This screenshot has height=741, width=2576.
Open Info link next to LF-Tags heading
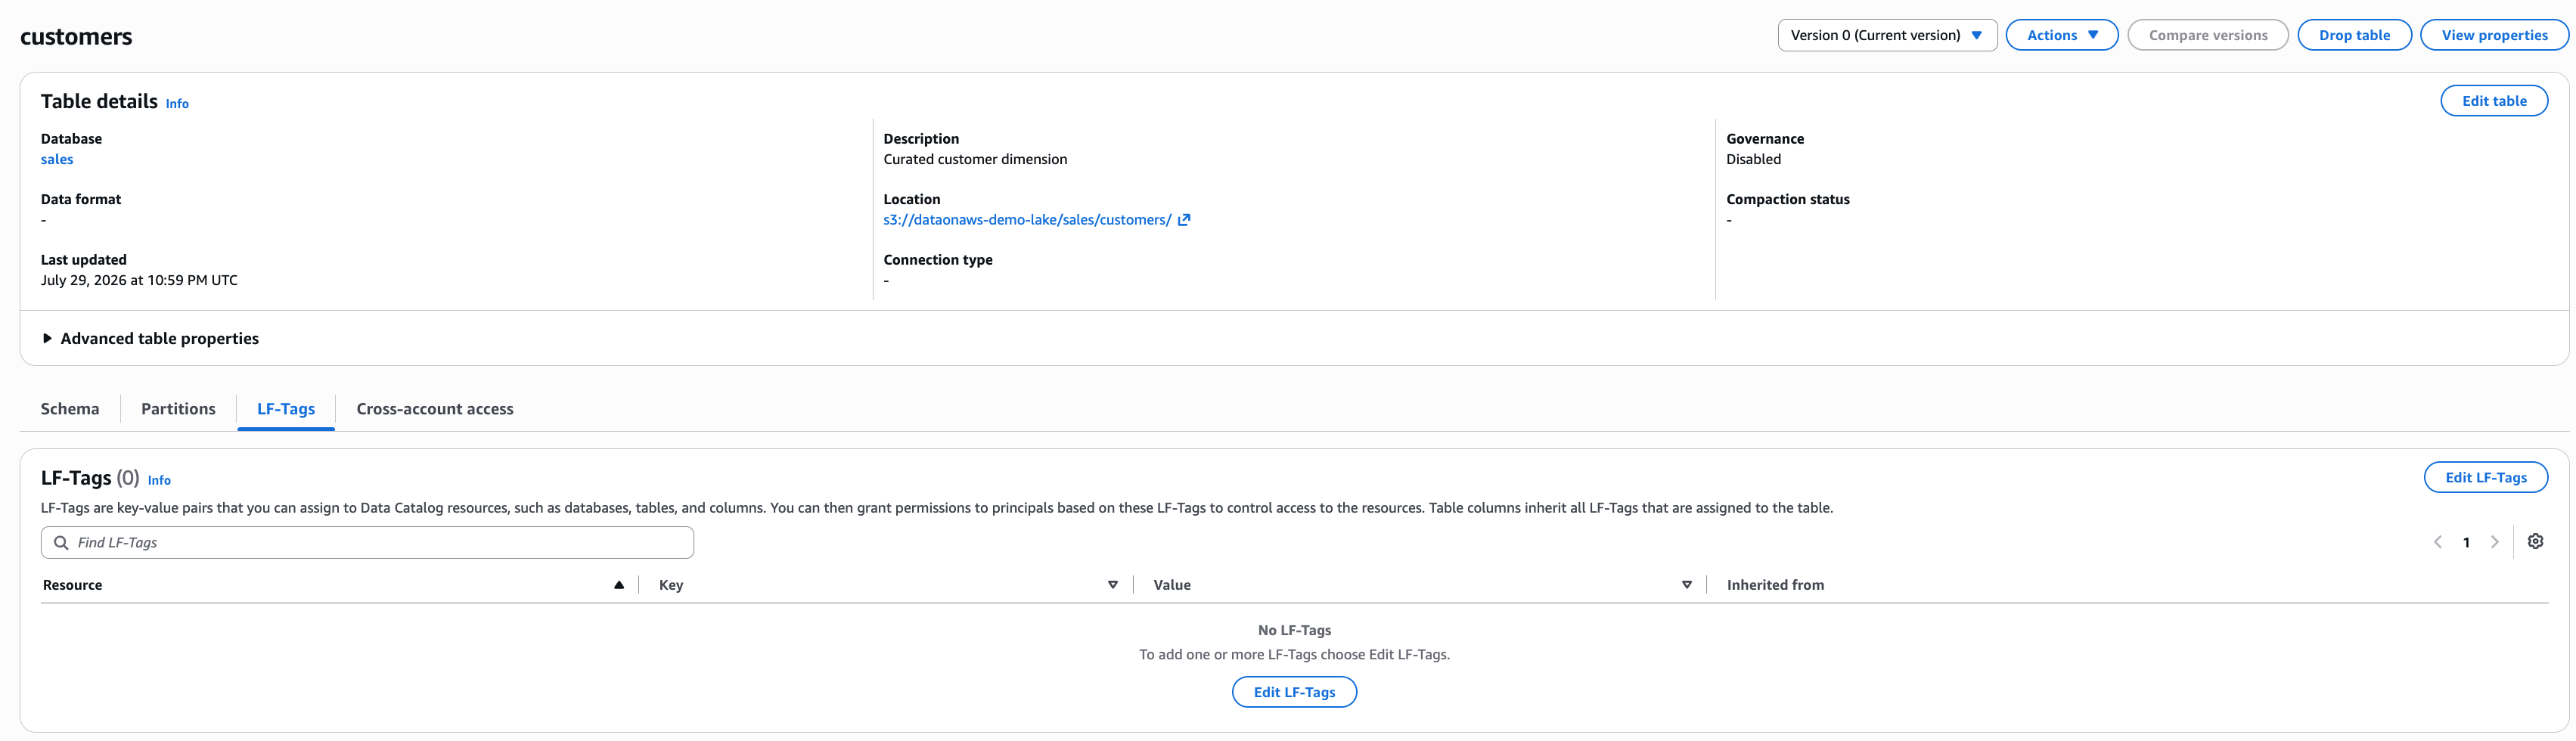[x=159, y=481]
